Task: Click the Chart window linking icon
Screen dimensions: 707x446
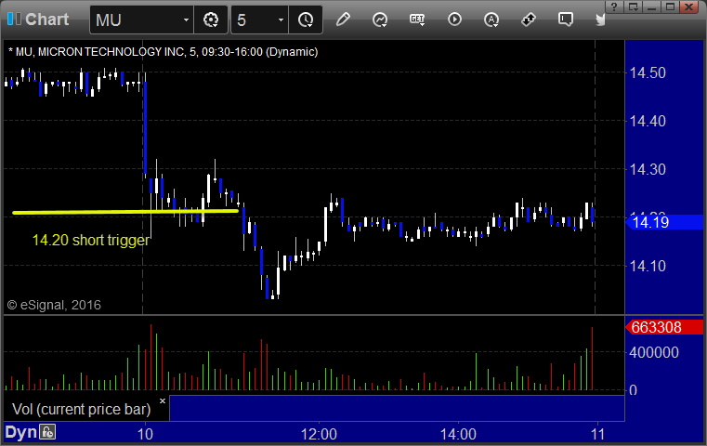Action: click(x=15, y=19)
